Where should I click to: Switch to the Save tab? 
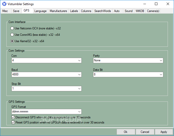click(x=16, y=11)
